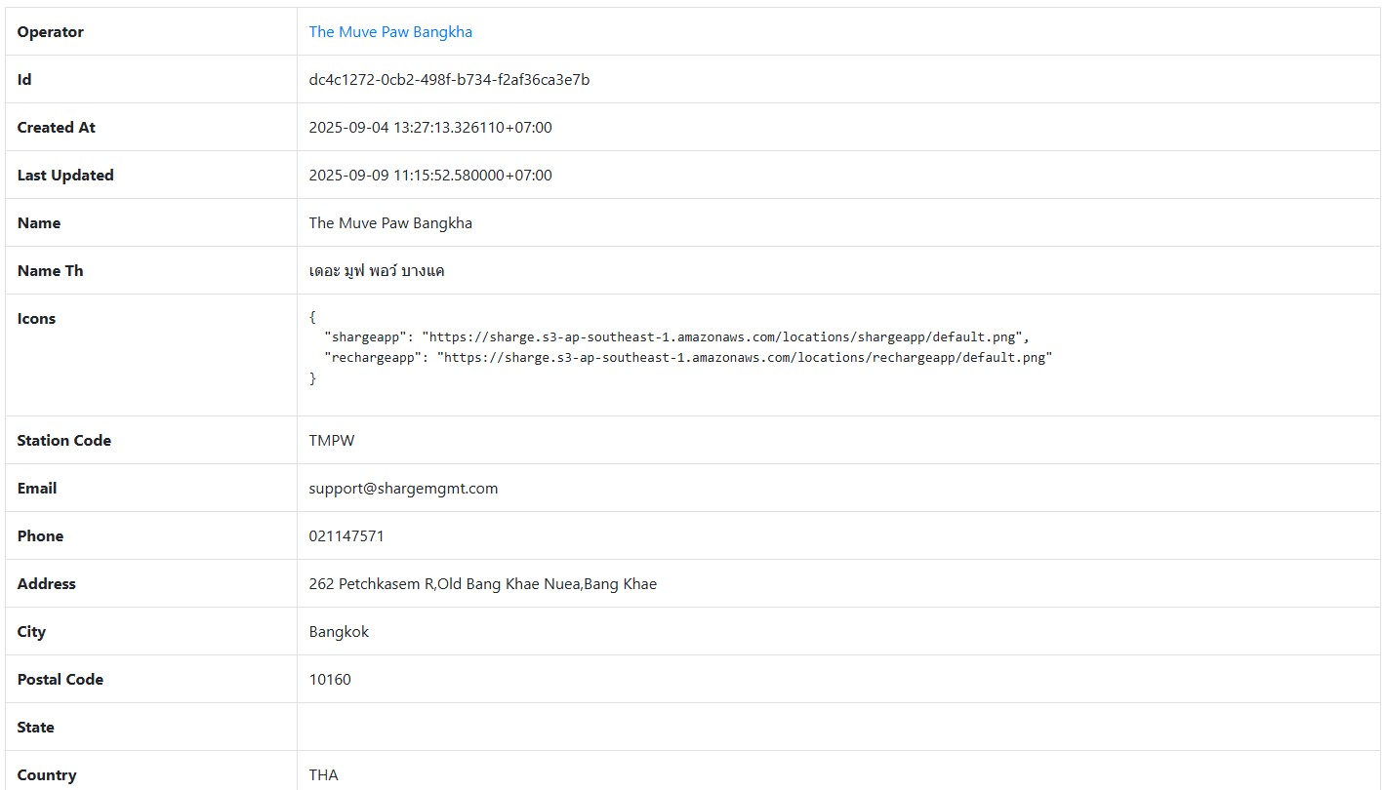This screenshot has width=1384, height=790.
Task: Click the State row label
Action: pos(36,728)
